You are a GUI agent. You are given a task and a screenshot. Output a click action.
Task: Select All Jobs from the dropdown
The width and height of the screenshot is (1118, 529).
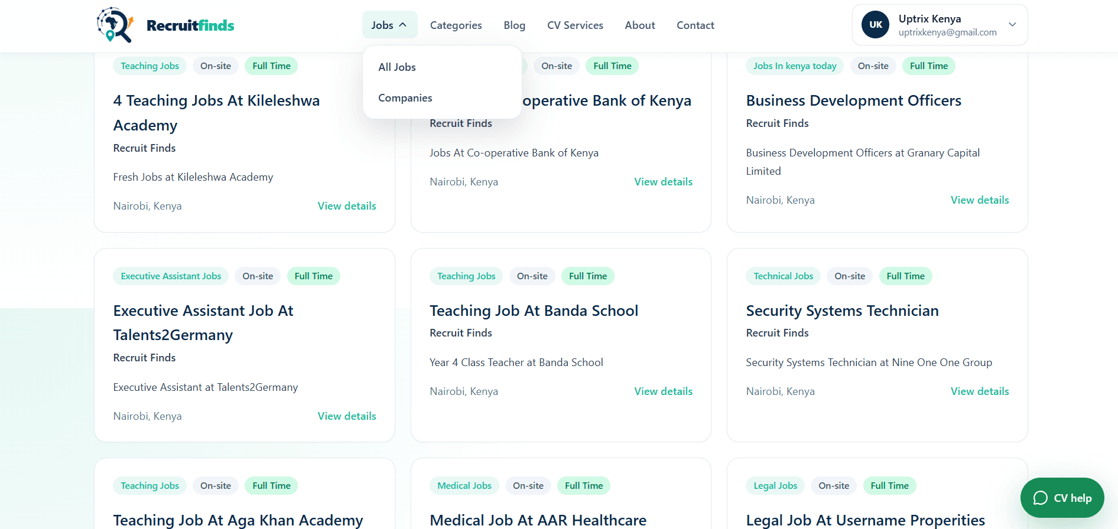397,67
